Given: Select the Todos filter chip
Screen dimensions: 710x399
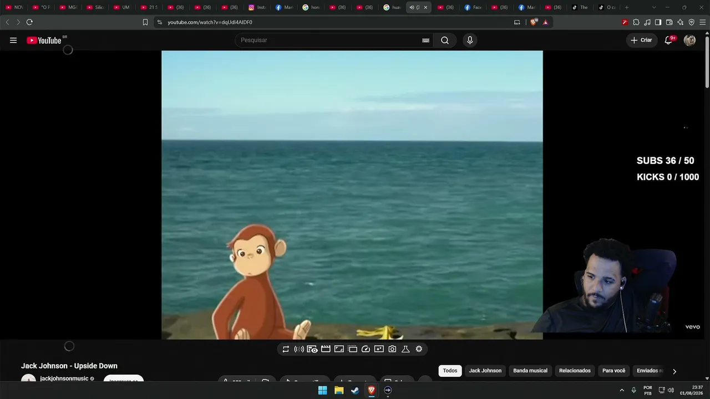Looking at the screenshot, I should [450, 371].
